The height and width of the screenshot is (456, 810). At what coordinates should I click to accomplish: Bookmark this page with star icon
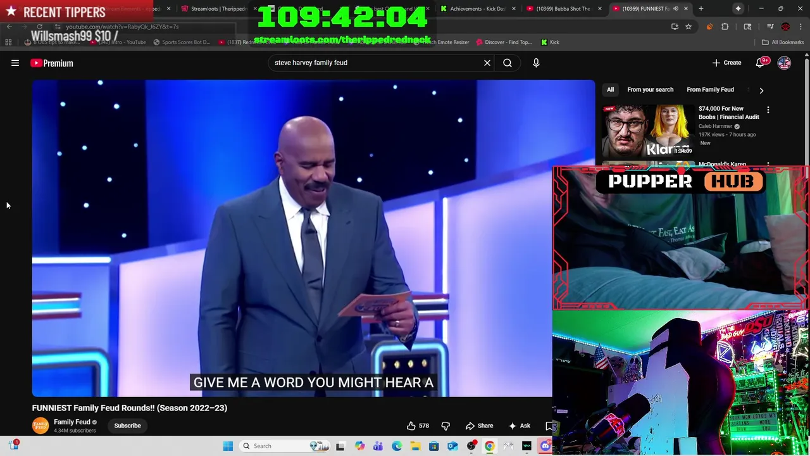point(688,27)
